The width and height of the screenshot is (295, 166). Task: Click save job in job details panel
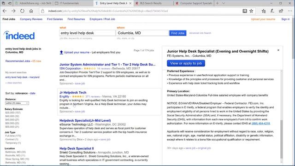(190, 148)
